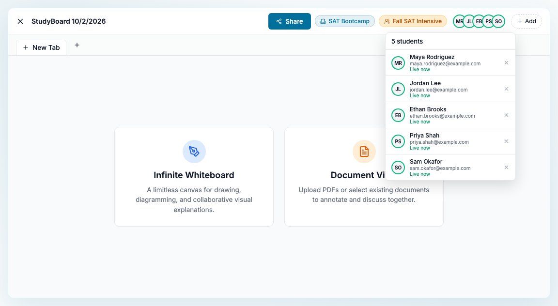Click maya.rodriguez@example.com email
Image resolution: width=558 pixels, height=306 pixels.
pos(445,64)
